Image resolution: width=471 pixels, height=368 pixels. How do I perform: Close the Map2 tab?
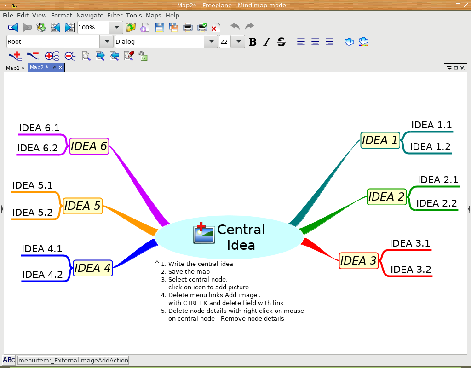click(x=60, y=68)
